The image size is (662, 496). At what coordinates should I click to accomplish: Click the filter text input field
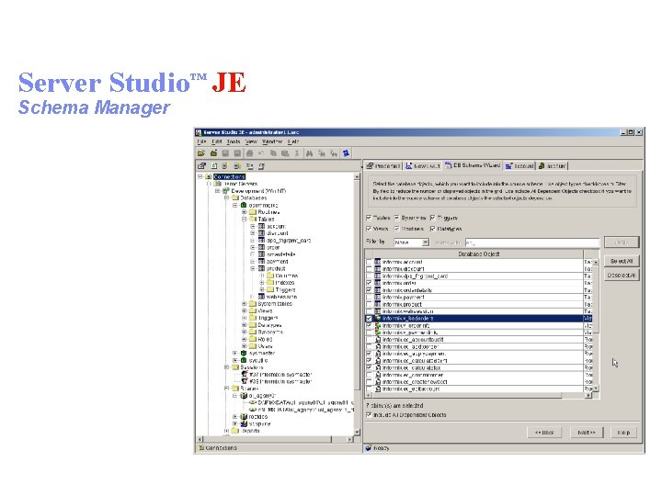click(532, 242)
